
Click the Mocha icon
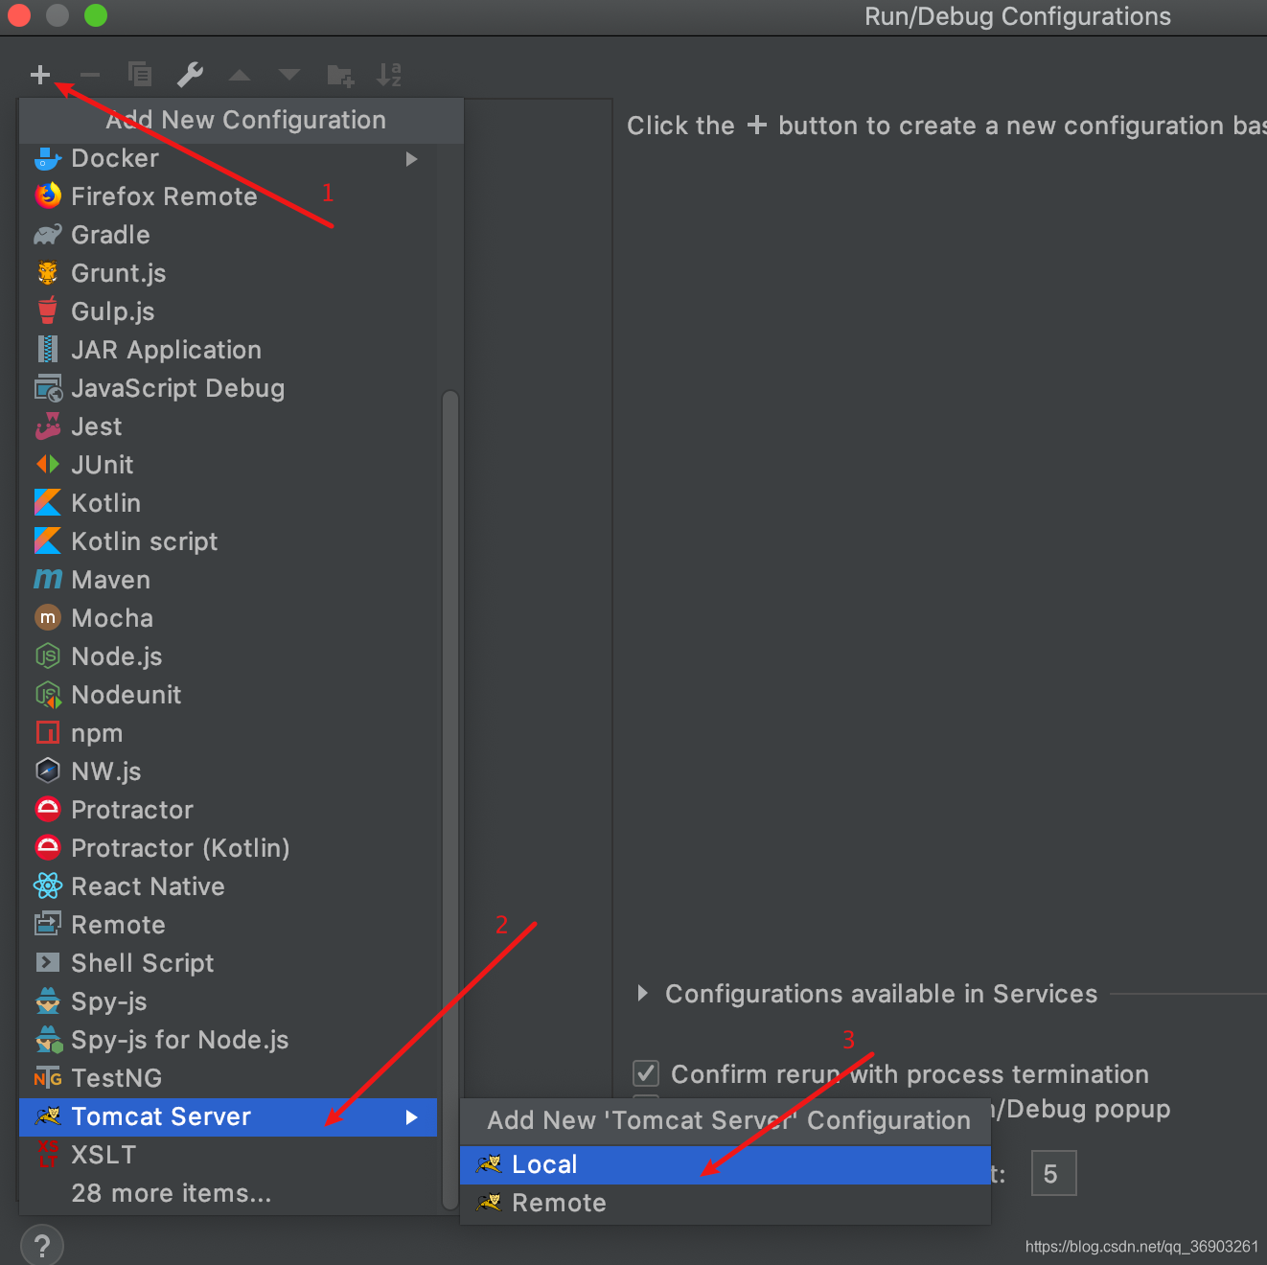(48, 618)
